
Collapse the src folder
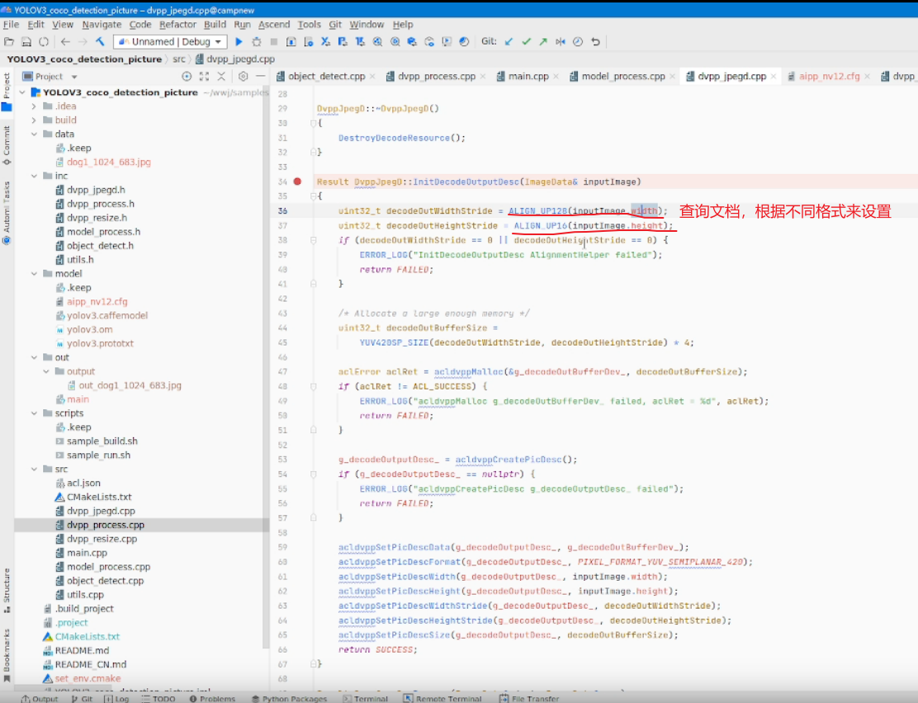(x=34, y=469)
